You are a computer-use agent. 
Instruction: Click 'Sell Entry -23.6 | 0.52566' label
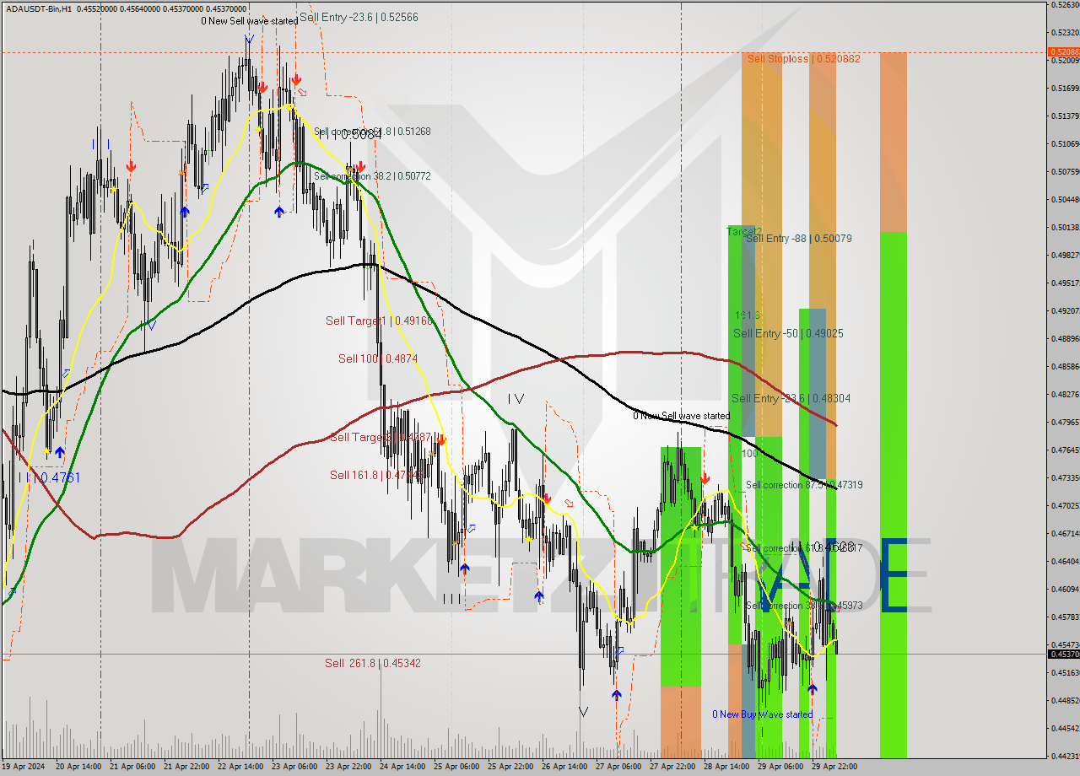[359, 17]
